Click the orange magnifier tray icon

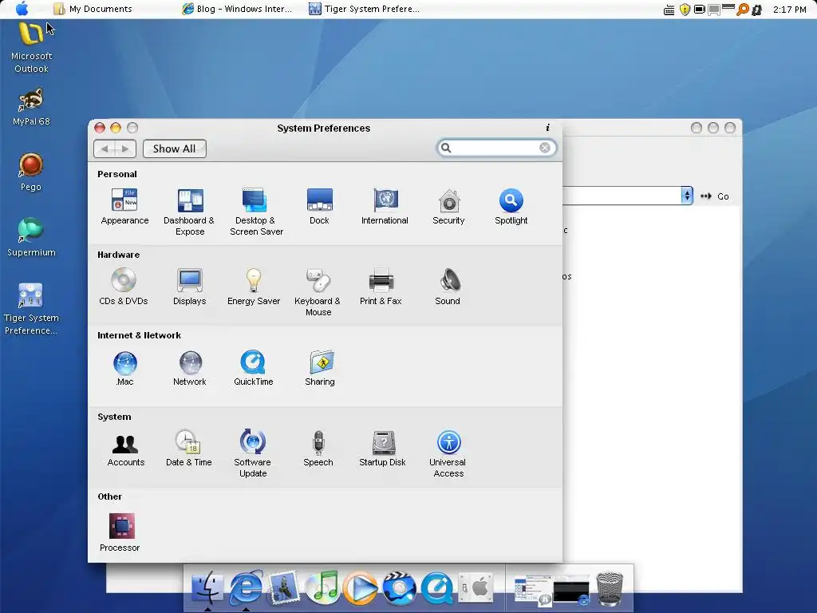point(743,10)
